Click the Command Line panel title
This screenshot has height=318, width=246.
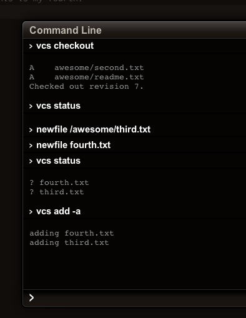pos(66,31)
